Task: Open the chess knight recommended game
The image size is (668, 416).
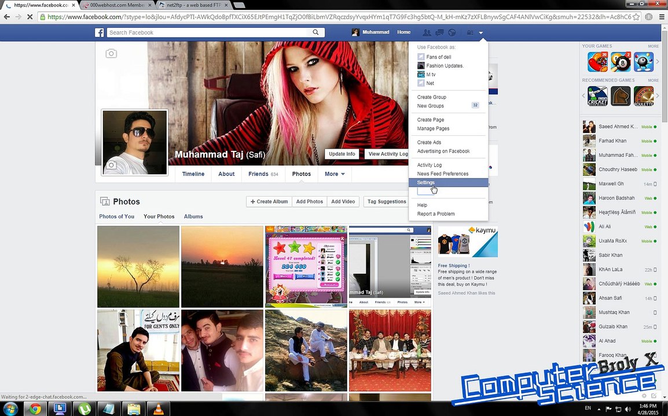Action: pyautogui.click(x=621, y=96)
